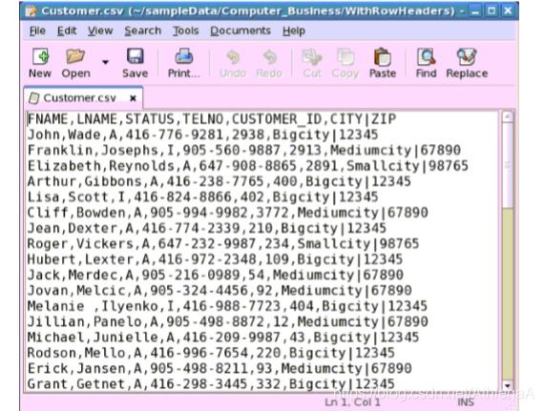Click the line for Cliff Bowden
The image size is (544, 411).
pyautogui.click(x=227, y=213)
